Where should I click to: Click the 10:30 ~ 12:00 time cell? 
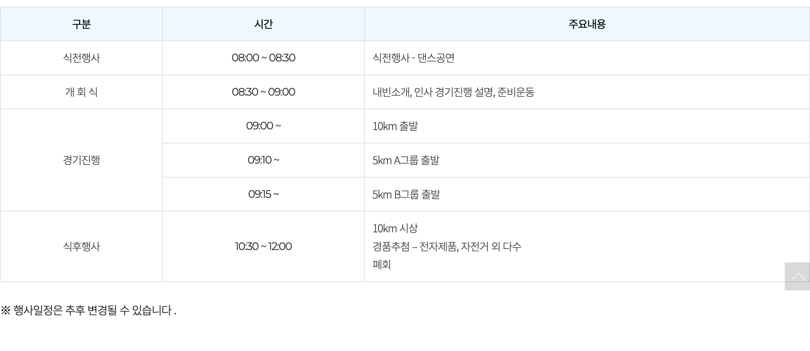(263, 247)
